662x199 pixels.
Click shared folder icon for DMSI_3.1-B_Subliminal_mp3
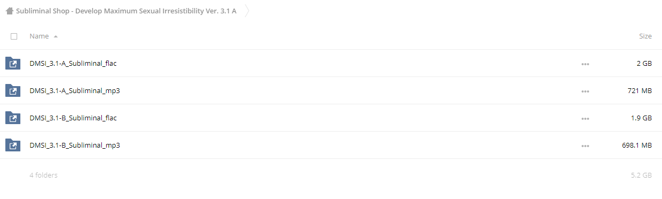(x=13, y=145)
